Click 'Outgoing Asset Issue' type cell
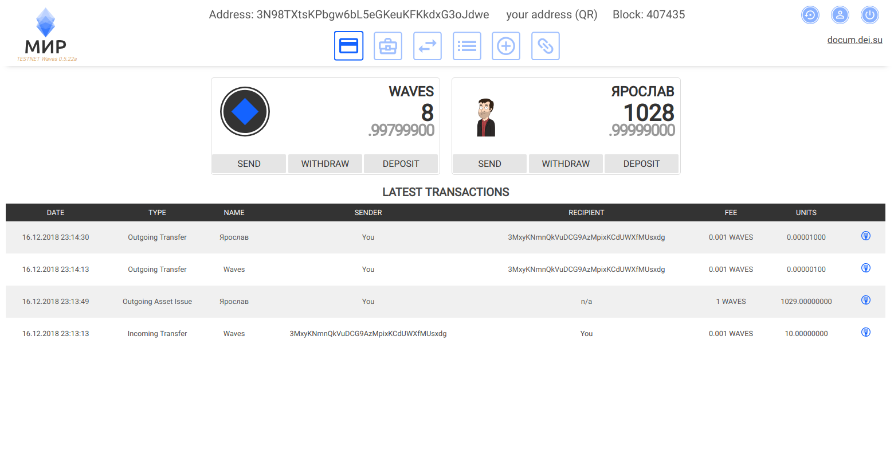This screenshot has height=476, width=894. pyautogui.click(x=157, y=302)
